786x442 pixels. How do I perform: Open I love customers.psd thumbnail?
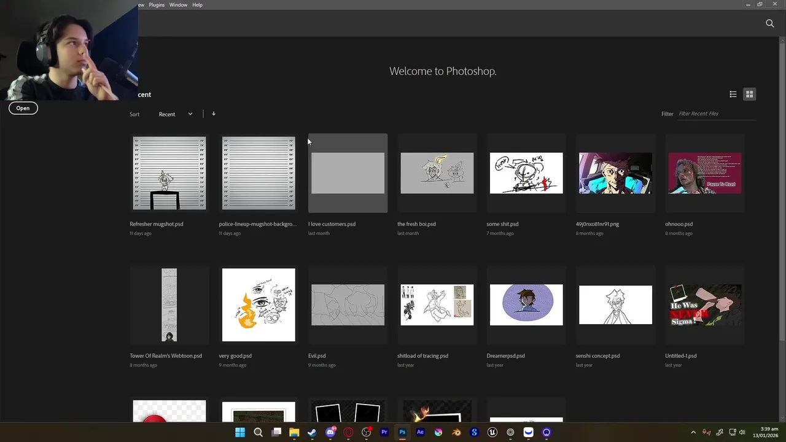tap(348, 173)
